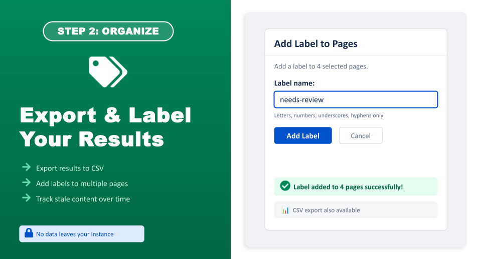This screenshot has width=481, height=259.
Task: Click the arrow beside Add labels to multiple pages
Action: (x=27, y=183)
